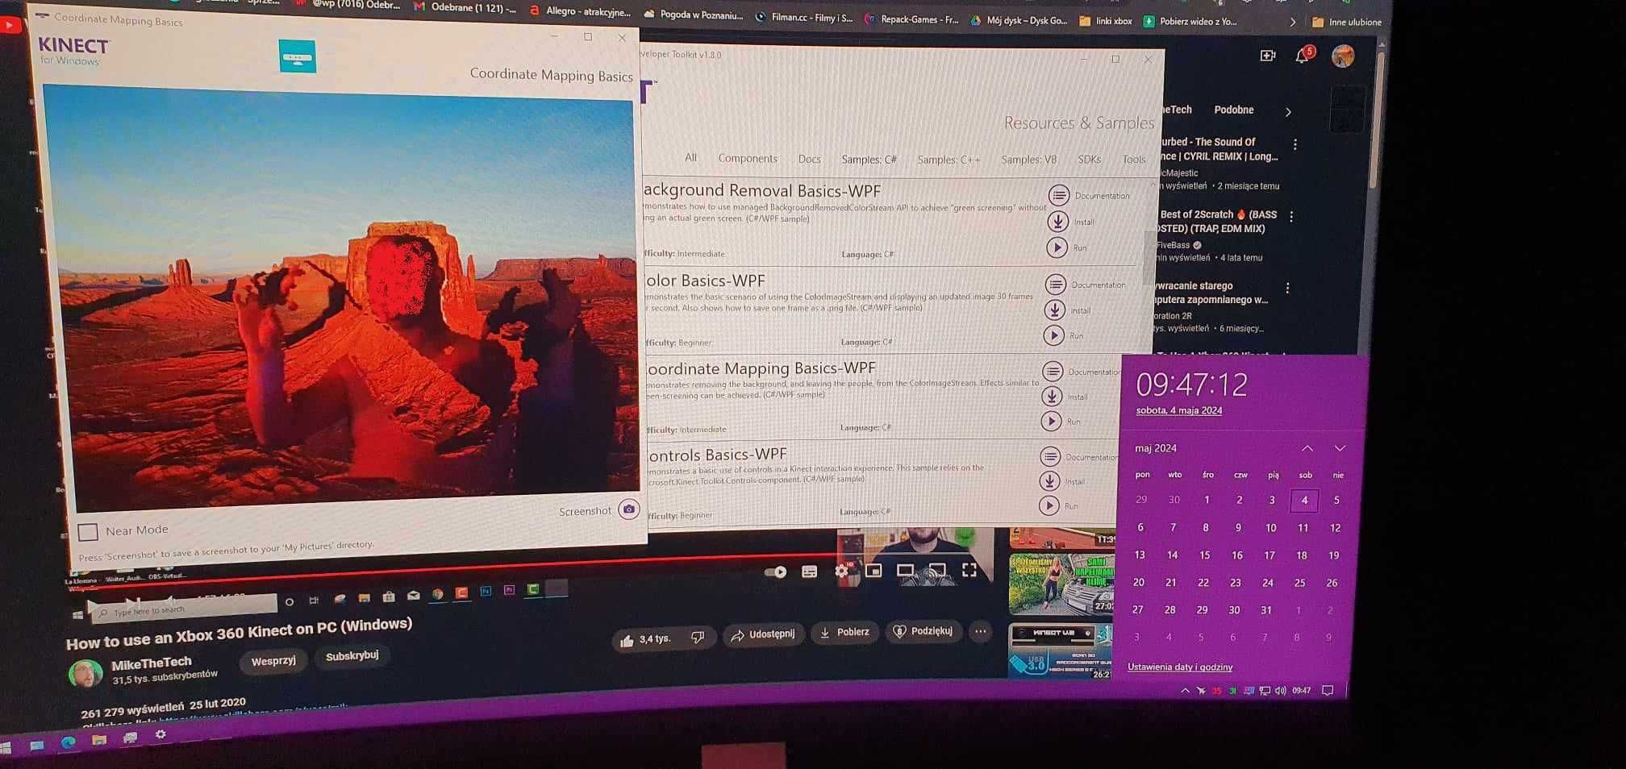Install the Color Basics-WPF sample

coord(1054,310)
